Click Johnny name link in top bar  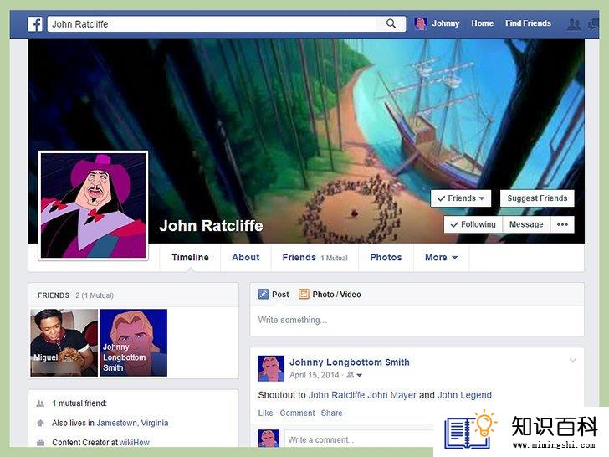pos(446,23)
